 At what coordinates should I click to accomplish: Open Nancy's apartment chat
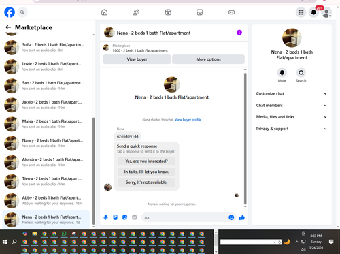(x=46, y=143)
